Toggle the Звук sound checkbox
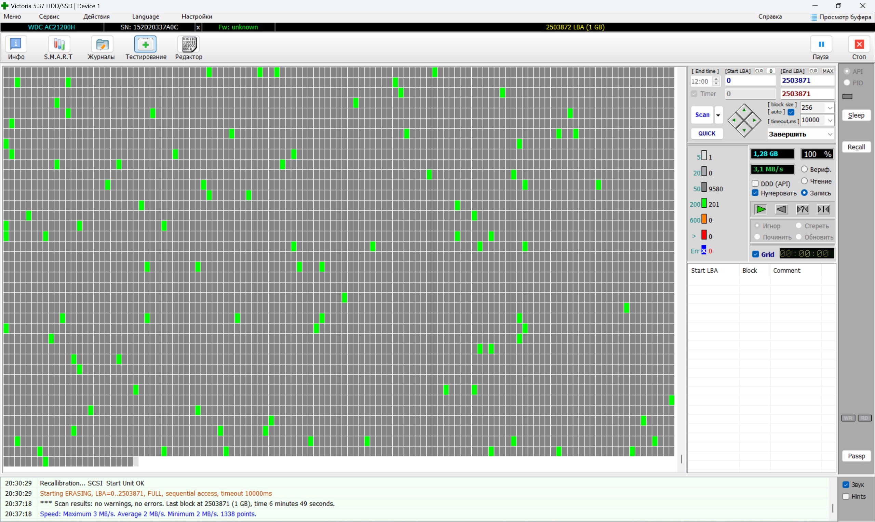 tap(846, 485)
